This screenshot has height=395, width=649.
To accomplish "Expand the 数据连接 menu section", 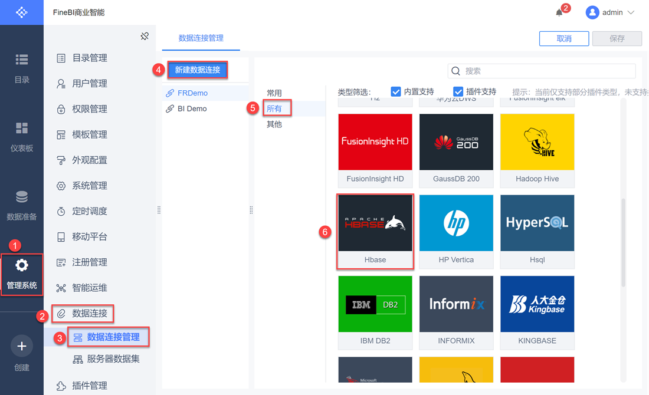I will (83, 314).
